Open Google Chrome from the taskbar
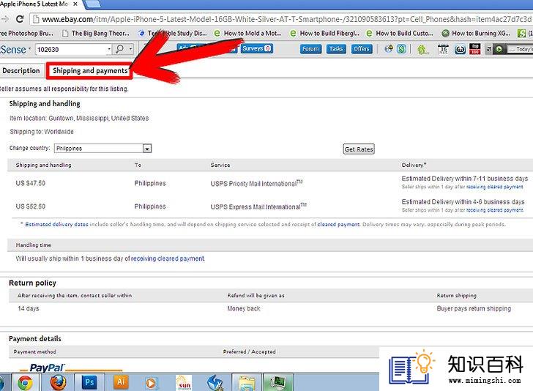The image size is (533, 391). (25, 383)
